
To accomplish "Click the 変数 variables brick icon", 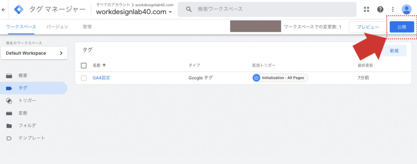I will pos(9,113).
